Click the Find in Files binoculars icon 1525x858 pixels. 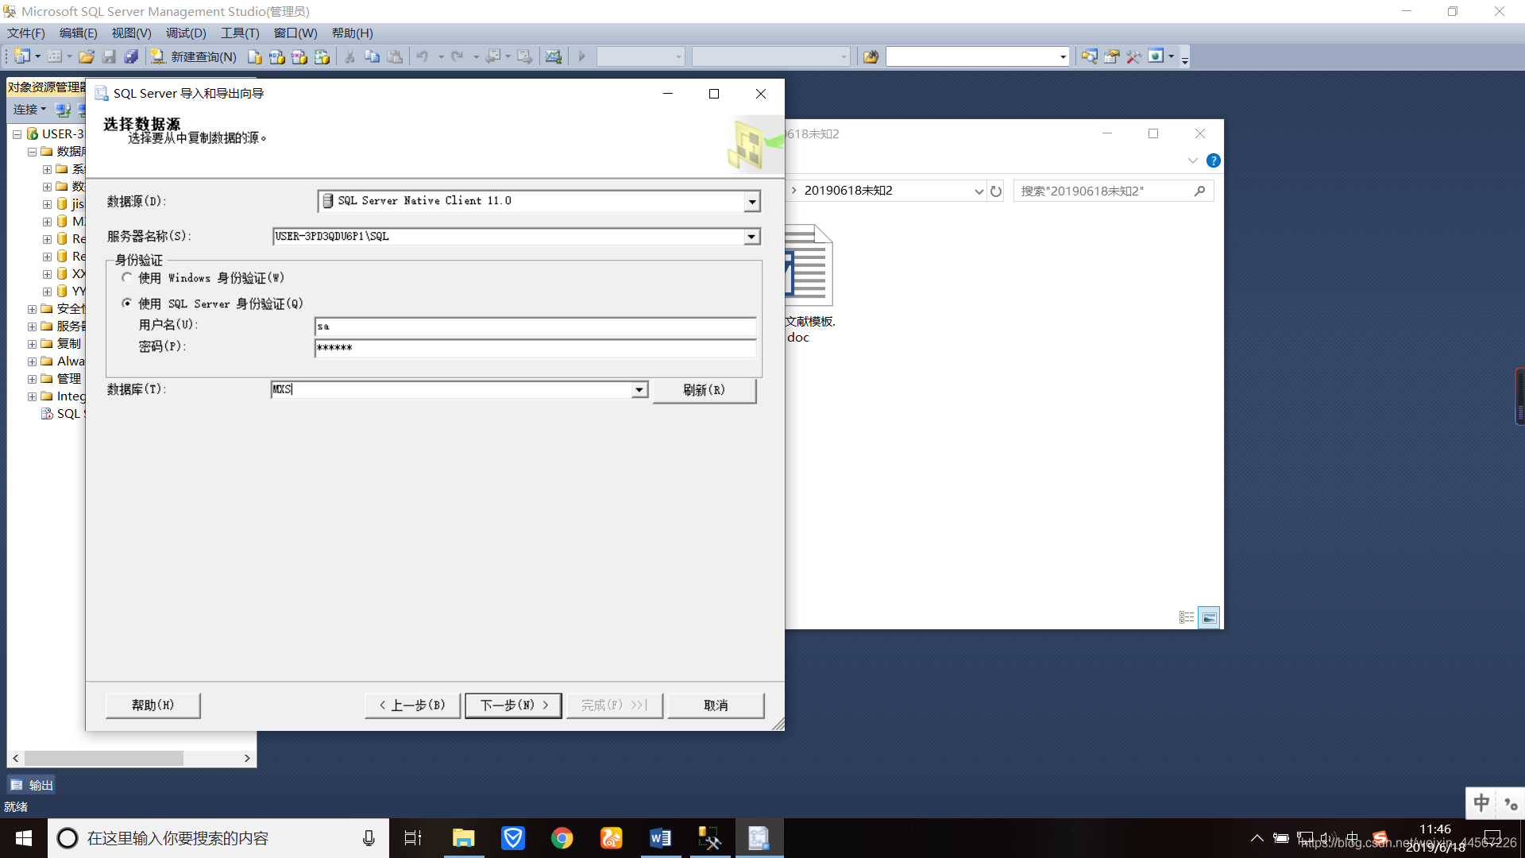pos(871,56)
